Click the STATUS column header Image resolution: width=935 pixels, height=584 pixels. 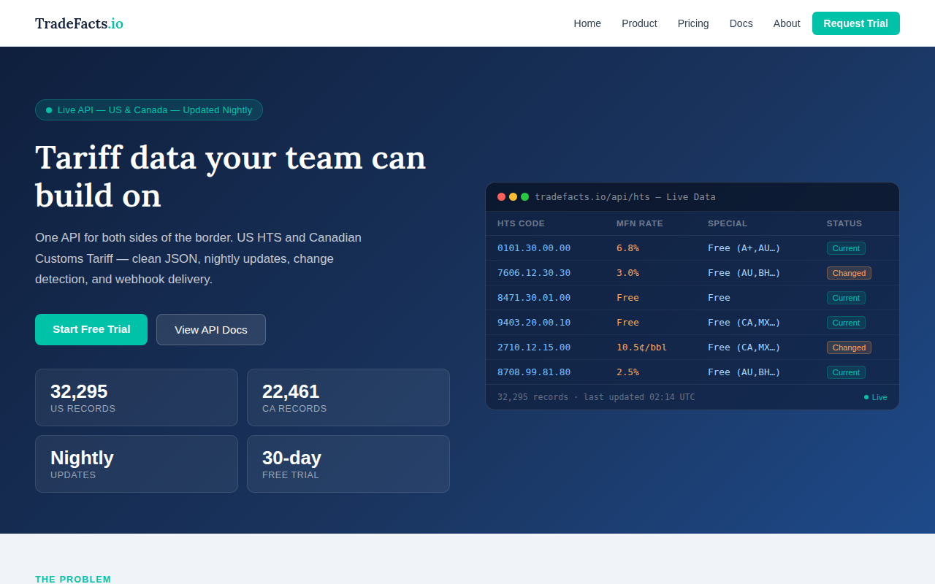(844, 223)
